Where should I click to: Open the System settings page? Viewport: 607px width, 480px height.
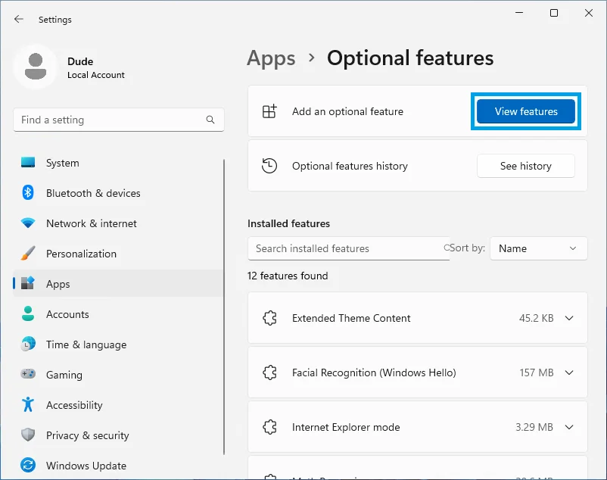62,163
